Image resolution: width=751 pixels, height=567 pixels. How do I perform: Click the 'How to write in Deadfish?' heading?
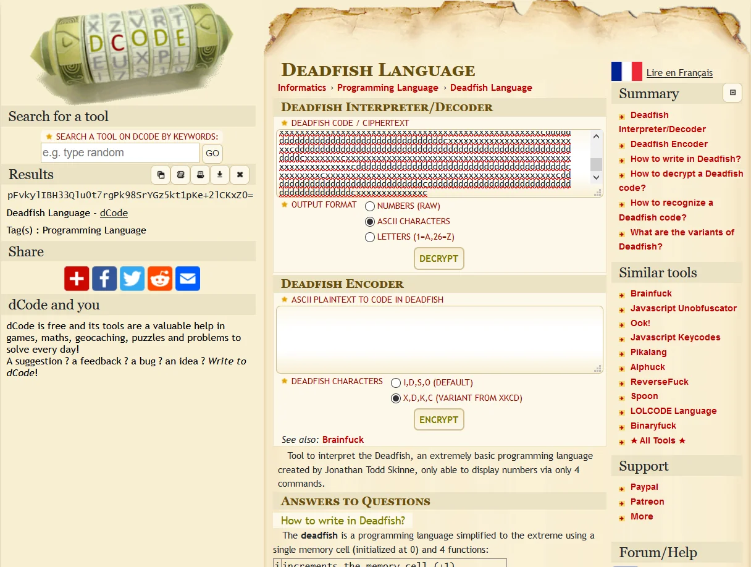pyautogui.click(x=343, y=520)
